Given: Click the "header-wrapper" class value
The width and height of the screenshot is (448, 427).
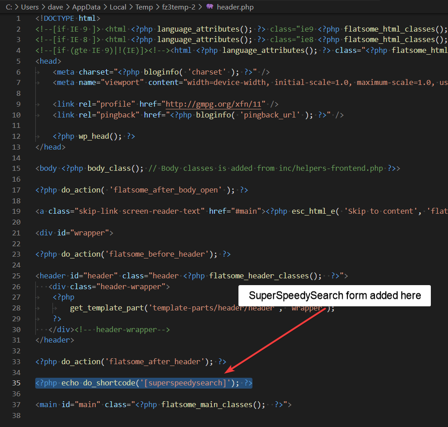Looking at the screenshot, I should point(131,286).
